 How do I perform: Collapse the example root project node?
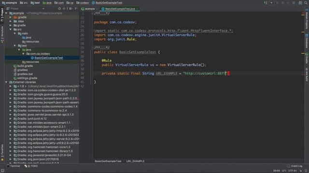6,13
